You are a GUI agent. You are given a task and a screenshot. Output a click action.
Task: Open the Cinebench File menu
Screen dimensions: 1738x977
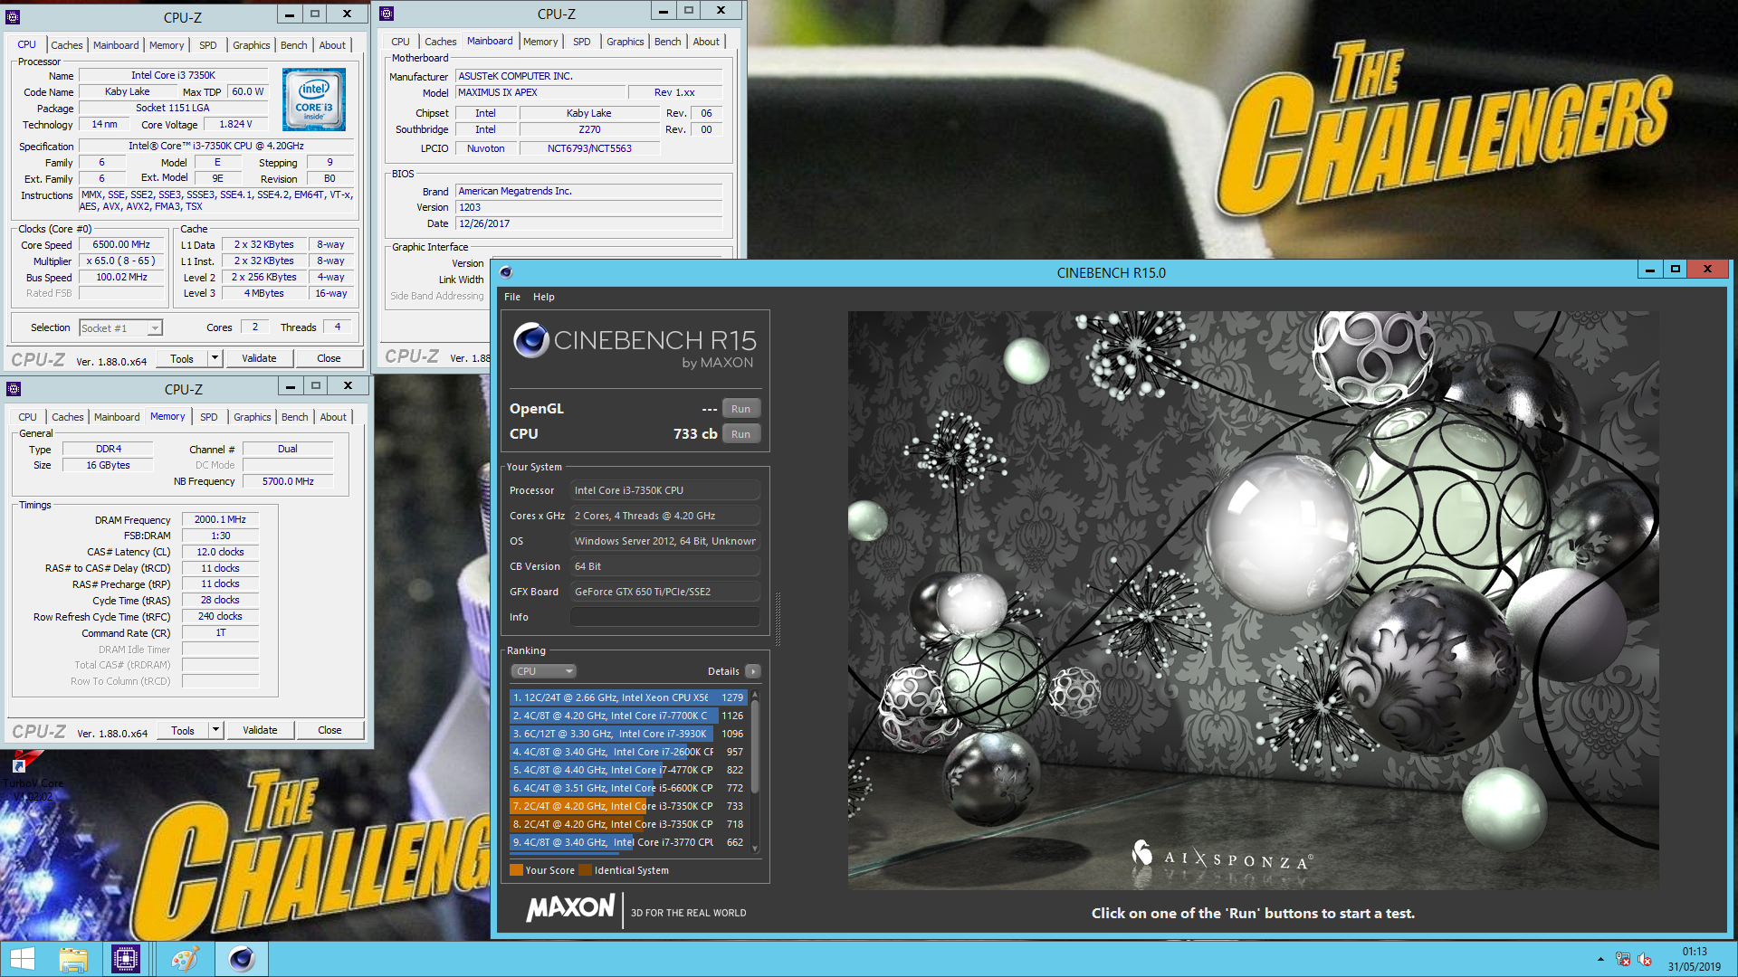[512, 297]
